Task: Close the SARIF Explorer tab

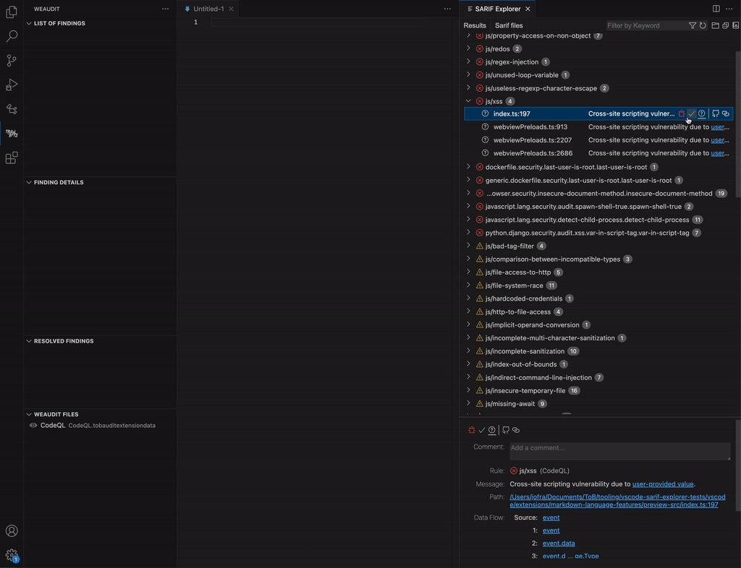Action: tap(528, 9)
